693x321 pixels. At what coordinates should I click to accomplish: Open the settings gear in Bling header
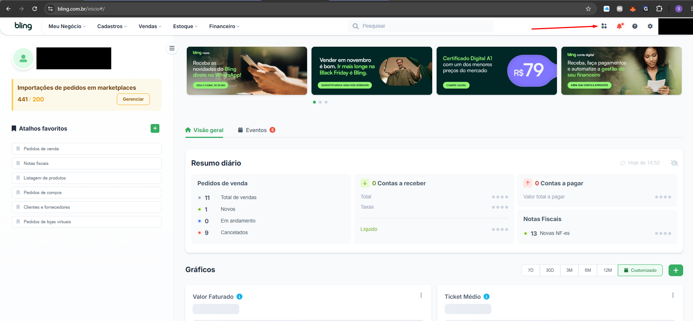point(650,26)
